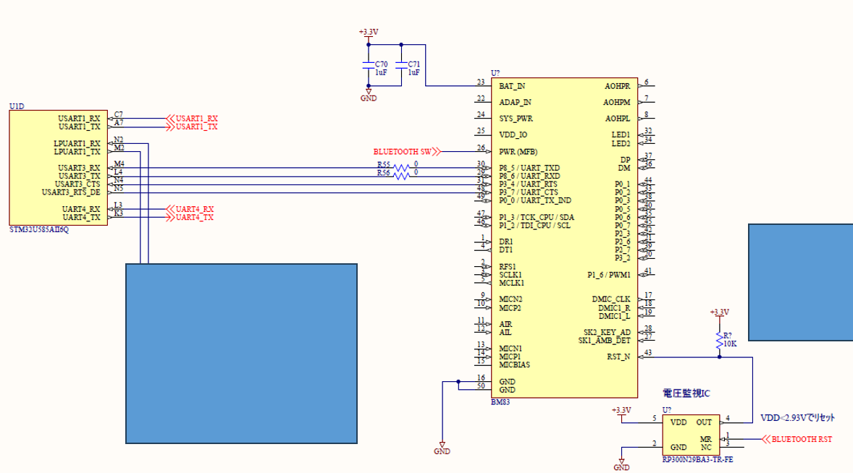Click the R55 resistor symbol
Viewport: 853px width, 473px height.
[x=401, y=168]
